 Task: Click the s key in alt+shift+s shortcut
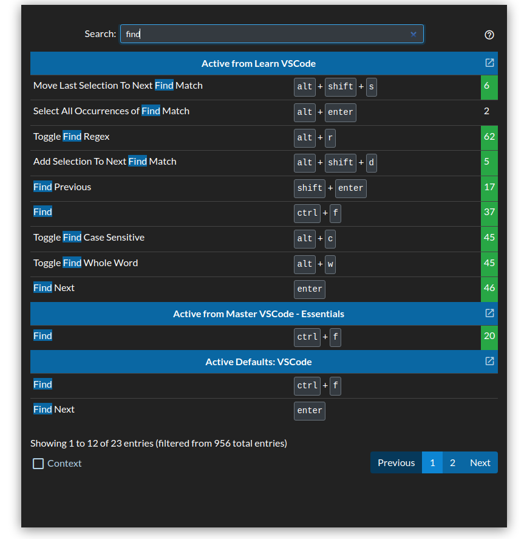pyautogui.click(x=371, y=87)
